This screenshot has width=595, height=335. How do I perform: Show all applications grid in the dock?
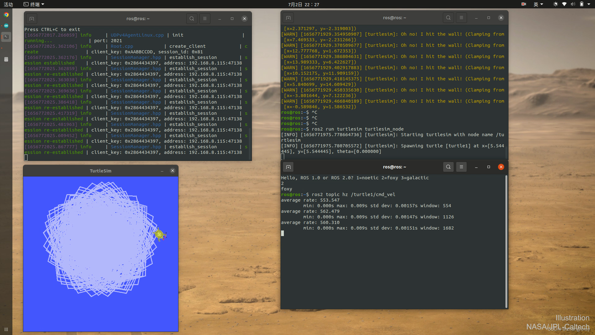pos(6,329)
